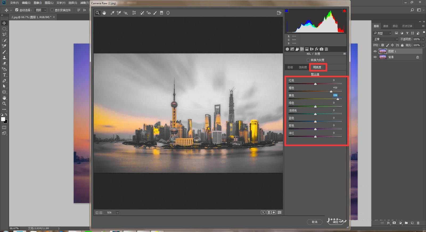Click the 默认值 link
426x232 pixels.
315,74
